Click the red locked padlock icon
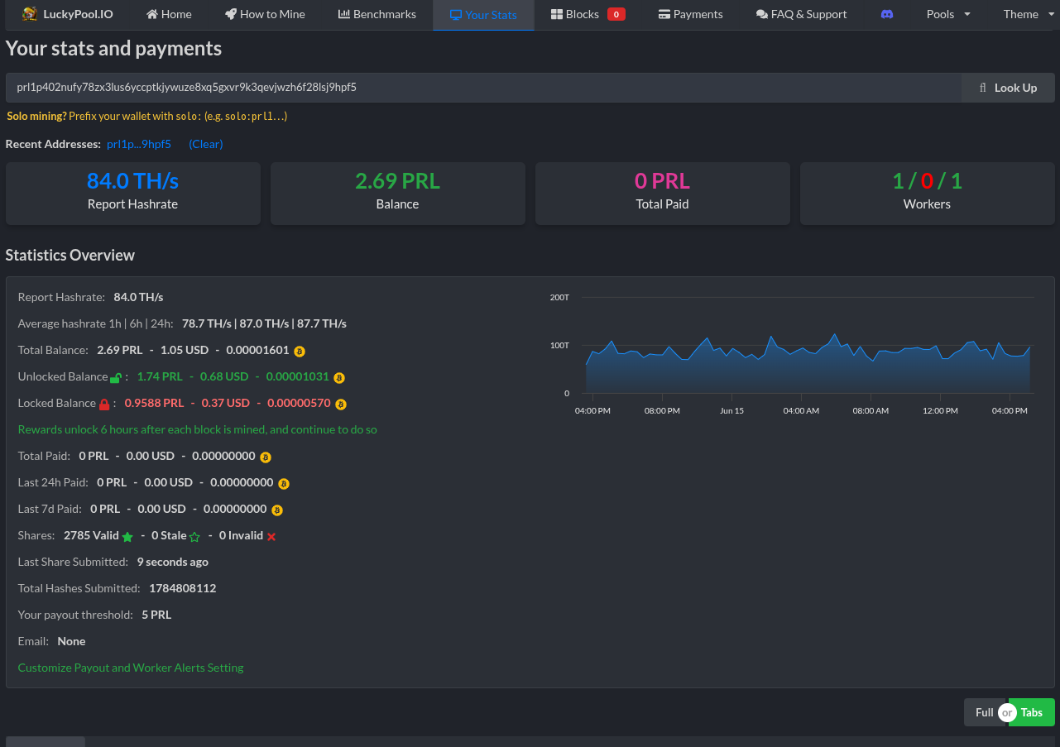The image size is (1060, 747). coord(104,405)
